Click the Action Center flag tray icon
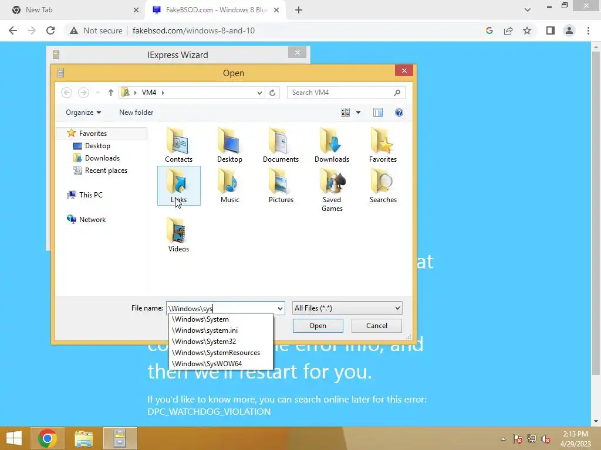The width and height of the screenshot is (601, 450). [x=518, y=439]
